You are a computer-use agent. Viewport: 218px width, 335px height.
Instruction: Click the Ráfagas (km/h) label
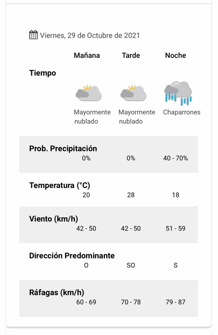(56, 292)
